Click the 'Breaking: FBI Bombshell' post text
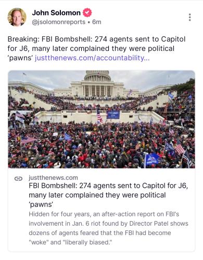Image resolution: width=203 pixels, height=260 pixels. (96, 48)
